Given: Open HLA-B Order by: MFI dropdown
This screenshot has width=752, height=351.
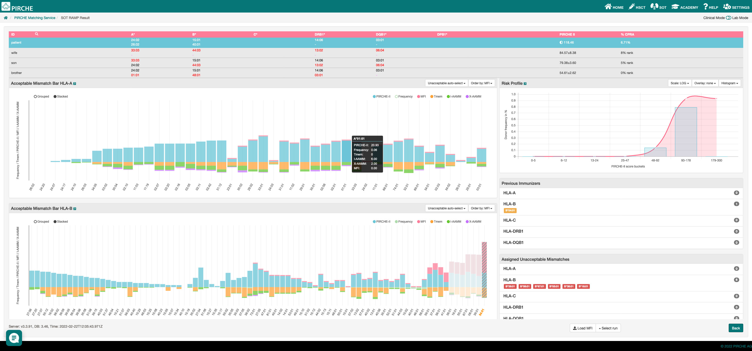Looking at the screenshot, I should tap(481, 208).
